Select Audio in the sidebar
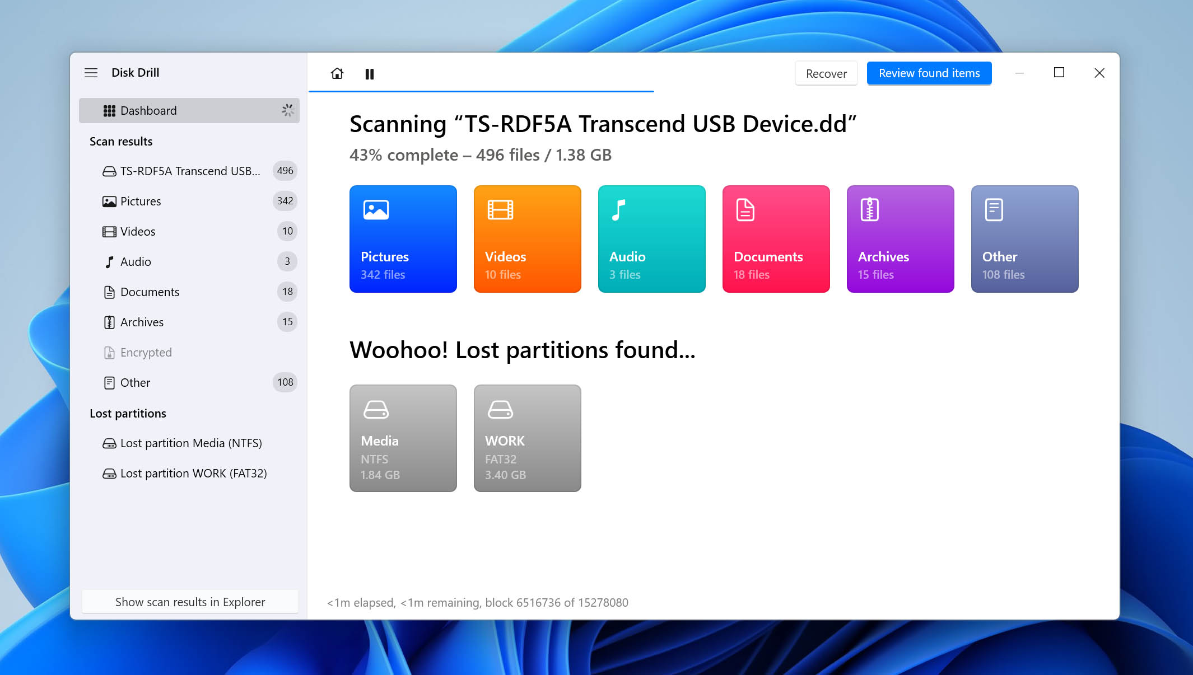Image resolution: width=1193 pixels, height=675 pixels. point(189,261)
